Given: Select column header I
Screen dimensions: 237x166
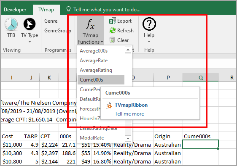Looking at the screenshot, I should 12,77.
